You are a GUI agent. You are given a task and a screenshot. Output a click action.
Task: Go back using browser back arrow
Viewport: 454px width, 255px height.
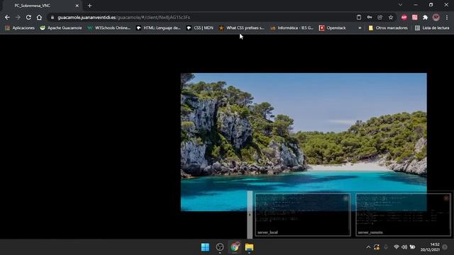[7, 17]
